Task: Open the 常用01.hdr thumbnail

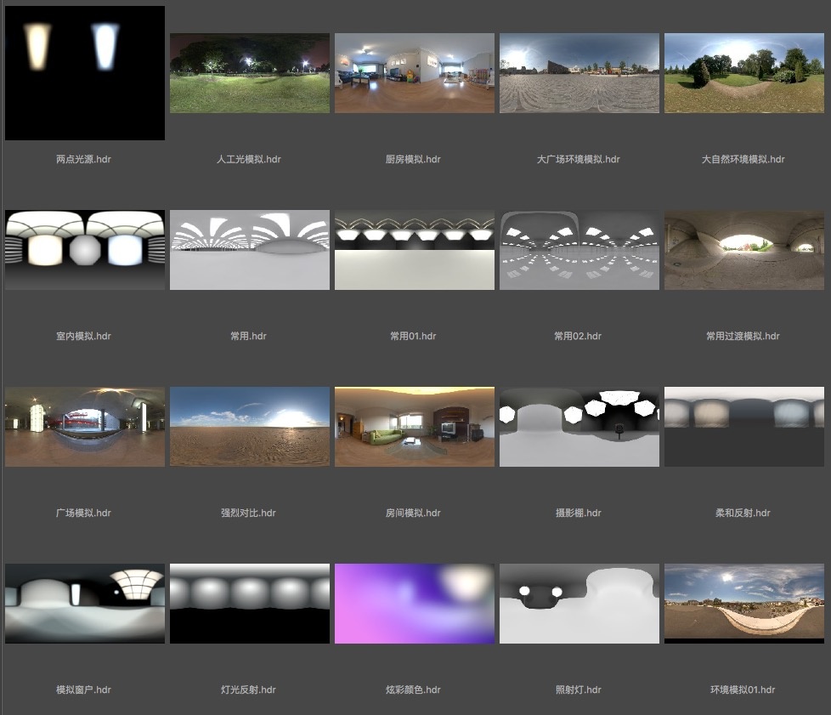Action: click(415, 250)
